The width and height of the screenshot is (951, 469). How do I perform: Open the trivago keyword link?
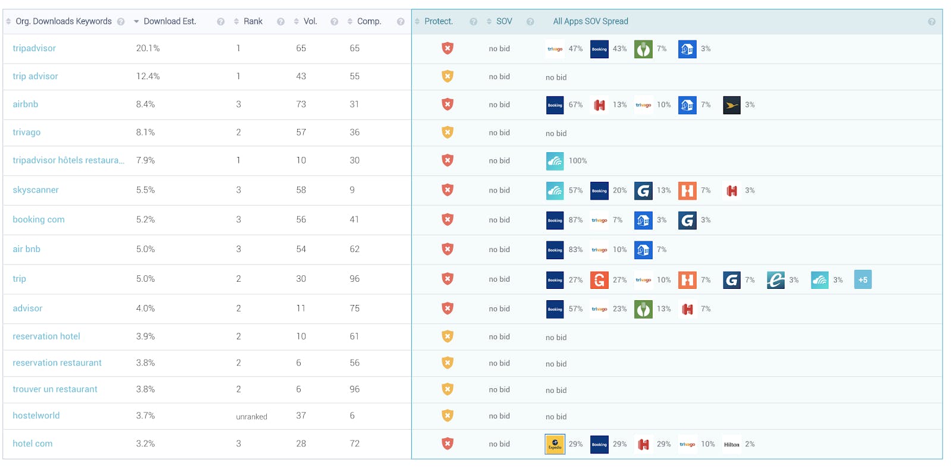[27, 132]
